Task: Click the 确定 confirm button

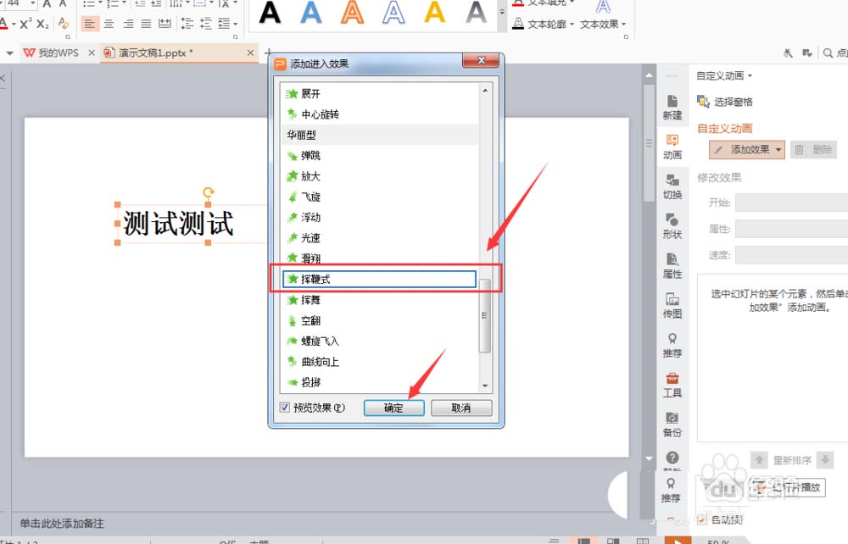Action: 393,408
